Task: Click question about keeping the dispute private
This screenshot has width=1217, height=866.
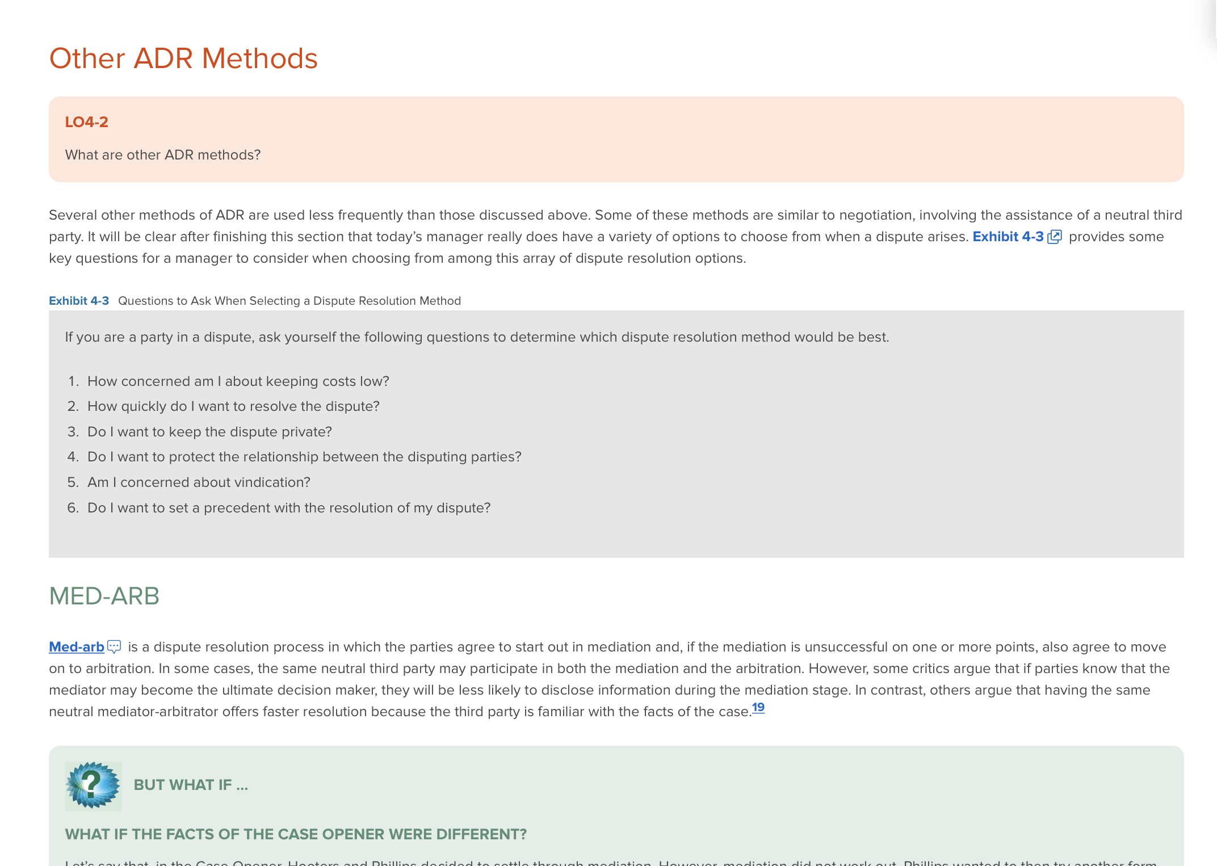Action: [x=209, y=432]
